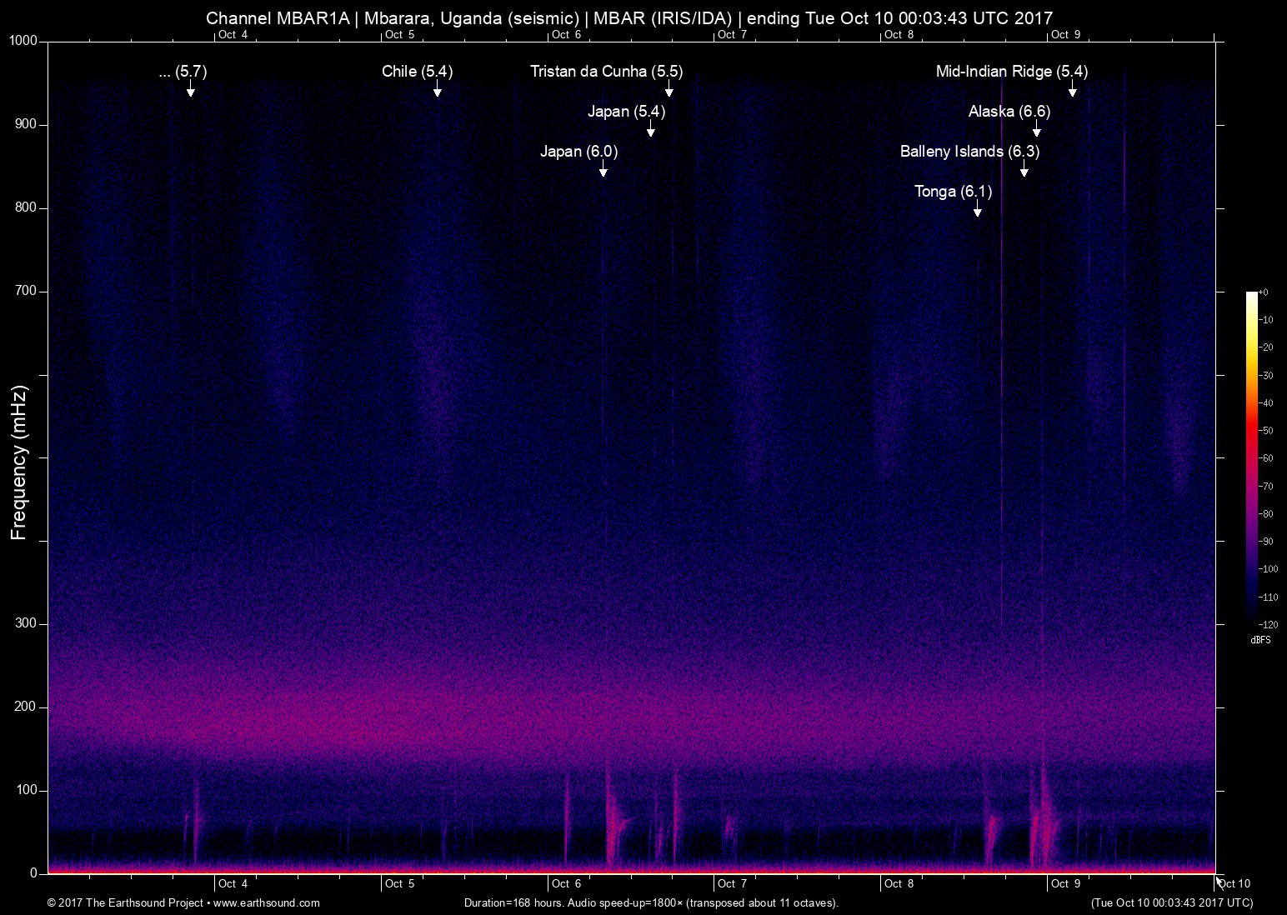The image size is (1287, 915).
Task: Click the arrow beneath Balleny Islands (6.3)
Action: [1024, 169]
